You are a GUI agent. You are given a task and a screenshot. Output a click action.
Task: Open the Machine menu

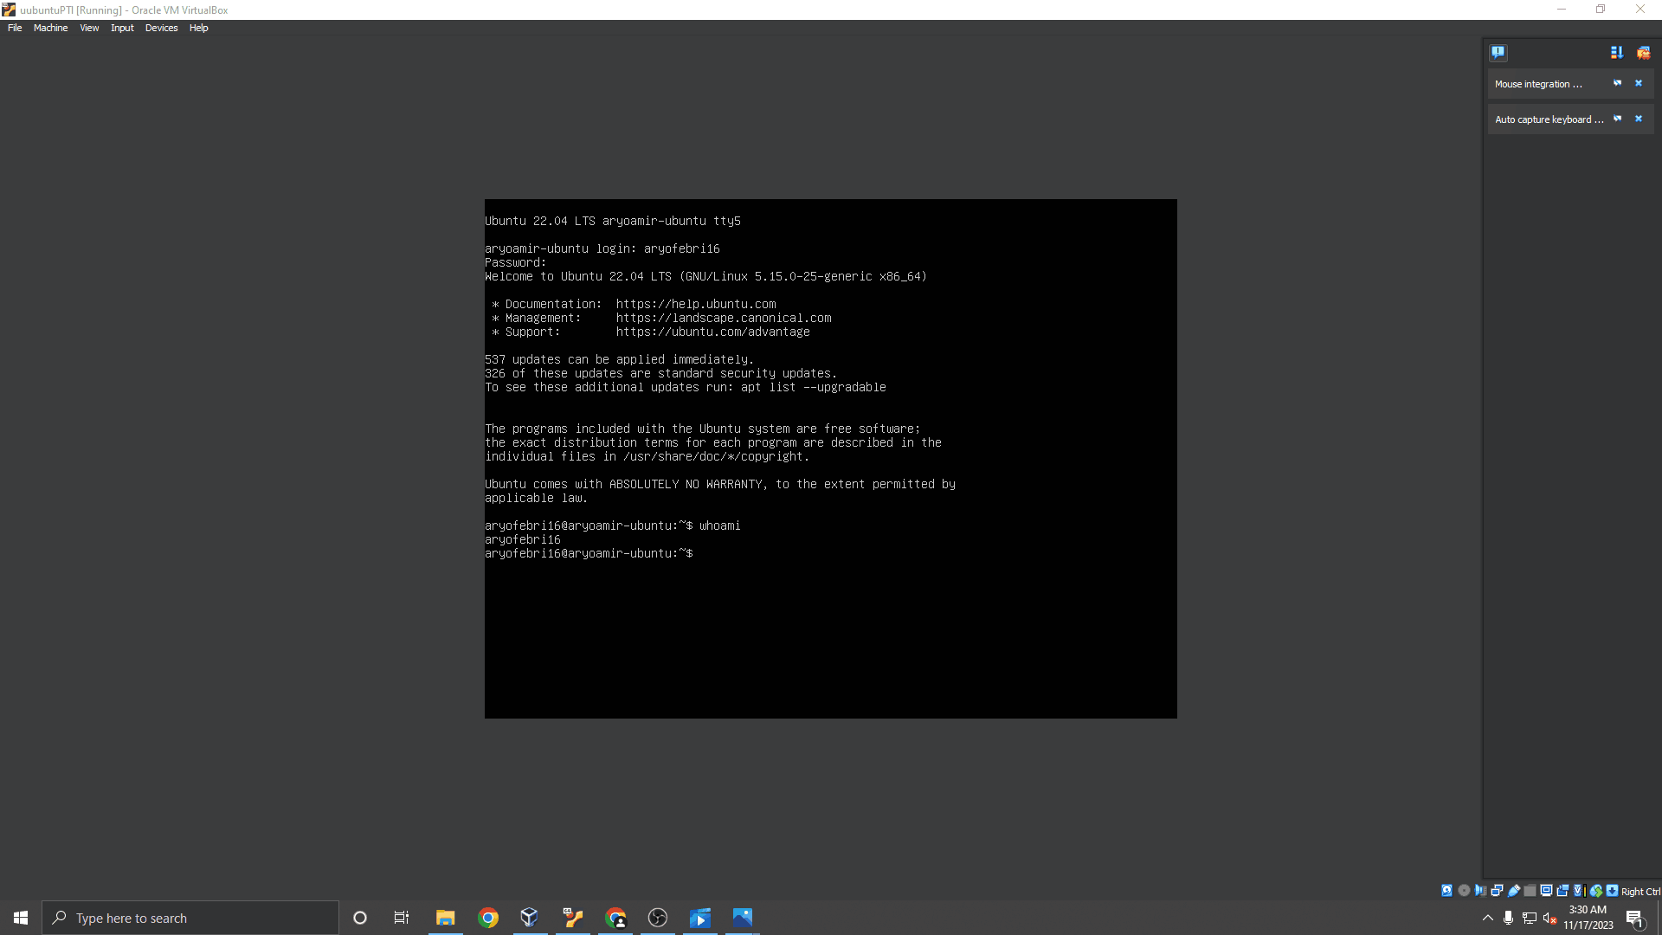tap(50, 28)
